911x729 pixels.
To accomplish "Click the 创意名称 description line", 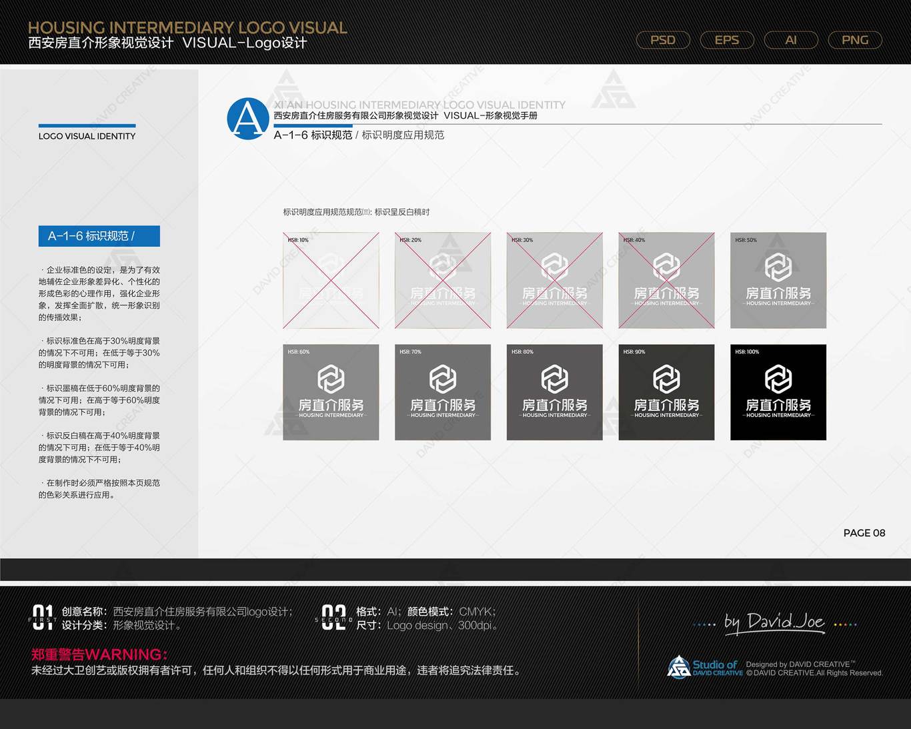I will coord(177,612).
